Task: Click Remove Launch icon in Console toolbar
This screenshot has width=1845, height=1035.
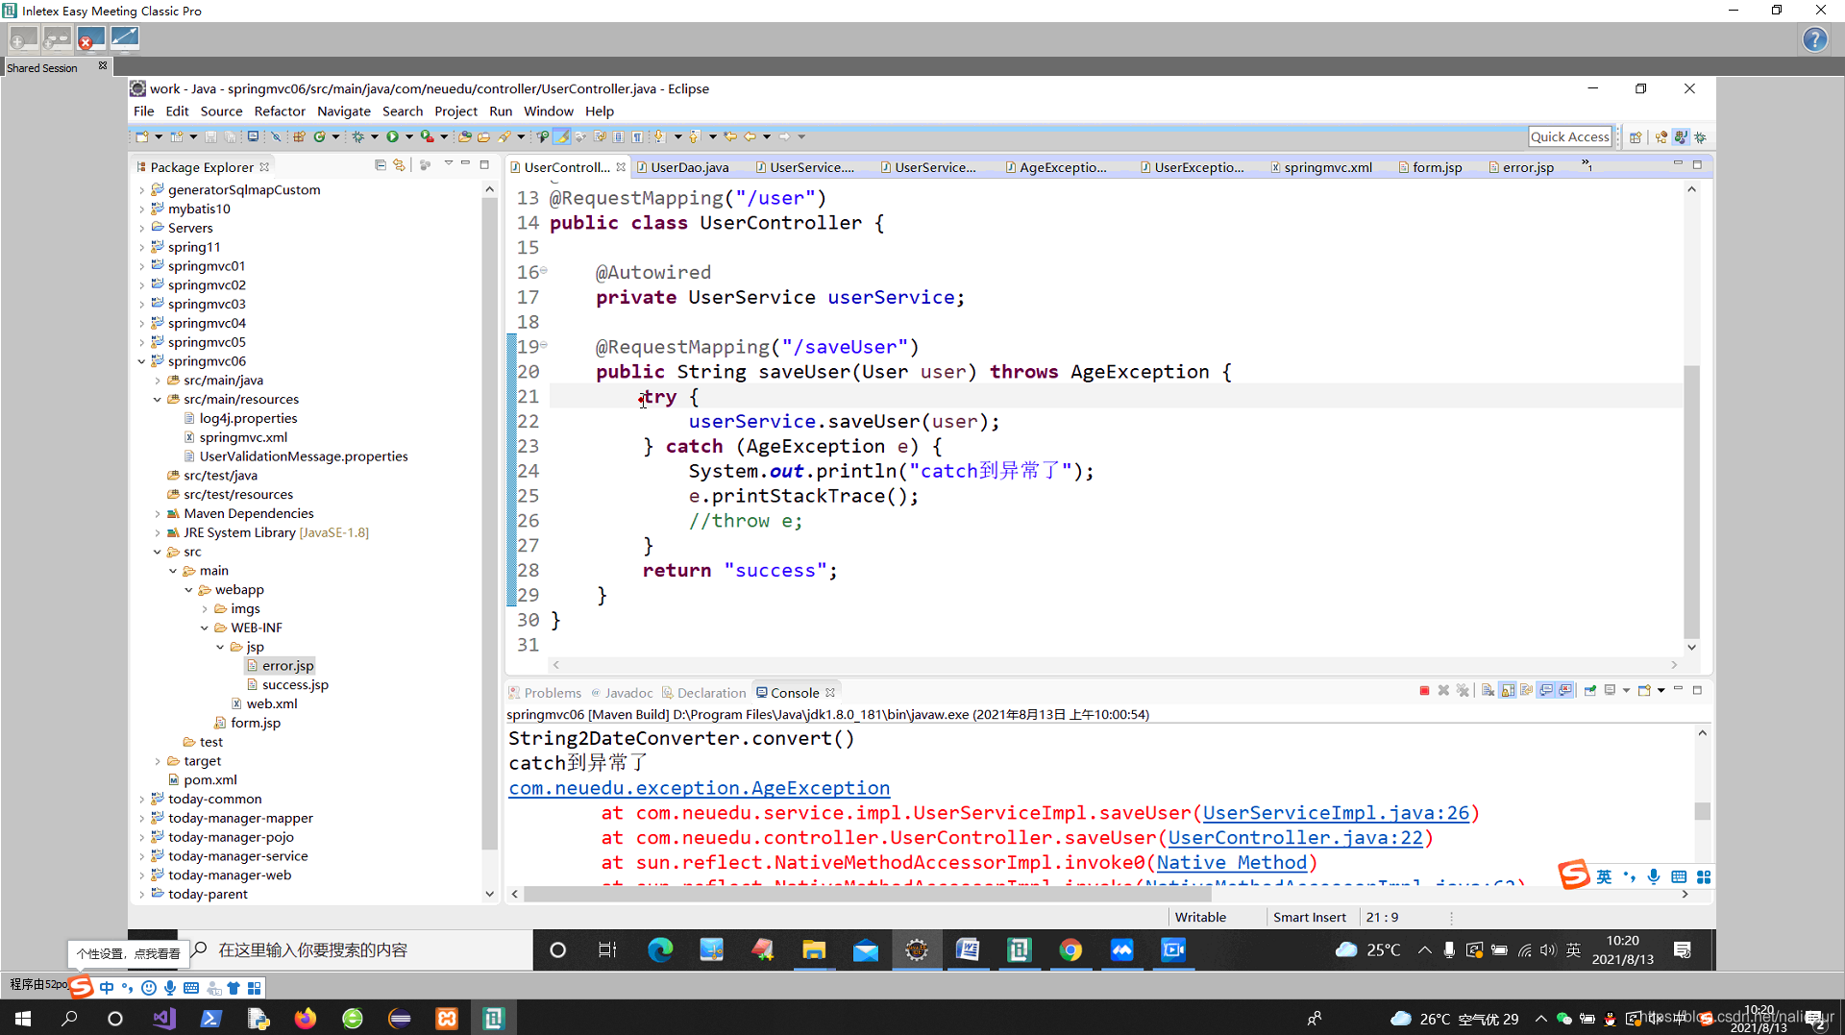Action: pos(1443,691)
